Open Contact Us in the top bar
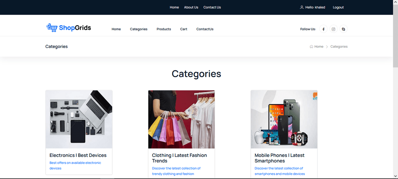The image size is (398, 179). pyautogui.click(x=212, y=7)
